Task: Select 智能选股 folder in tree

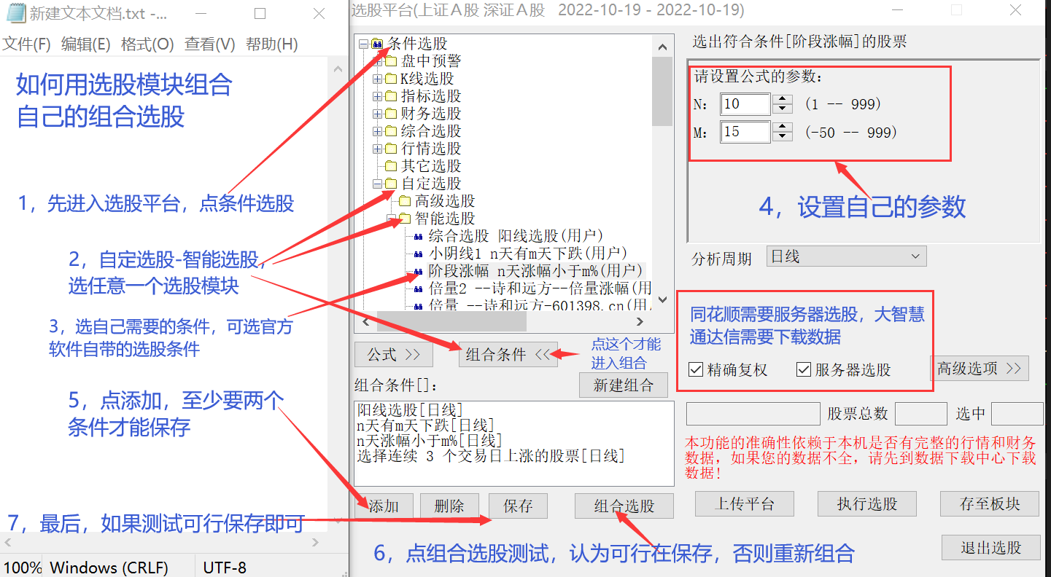Action: [x=445, y=219]
